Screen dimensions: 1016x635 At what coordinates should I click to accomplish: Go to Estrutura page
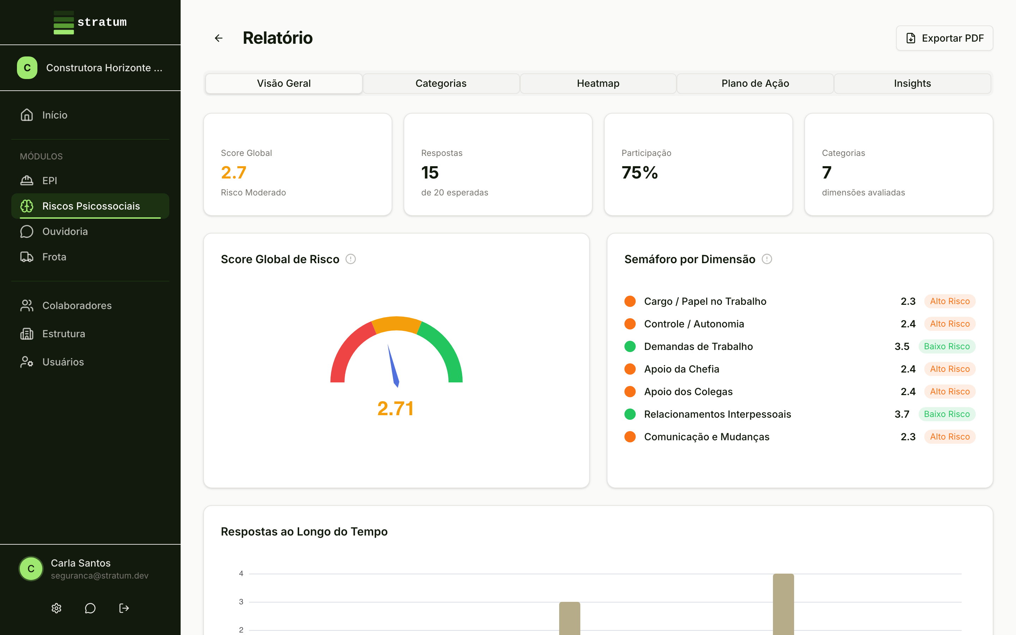[x=90, y=333]
